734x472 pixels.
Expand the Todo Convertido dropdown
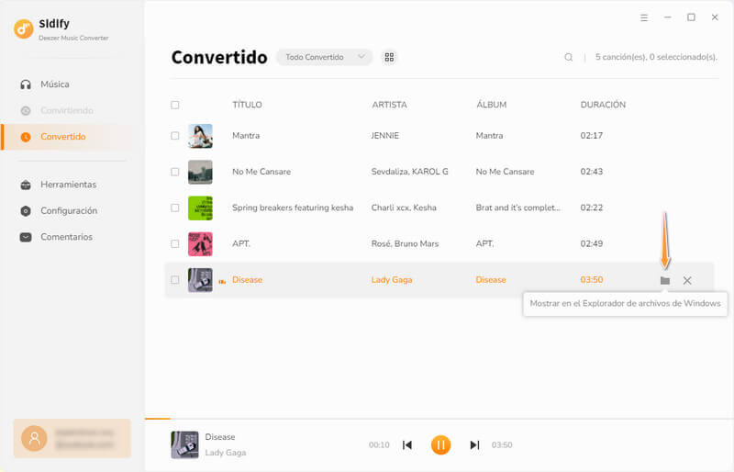325,57
